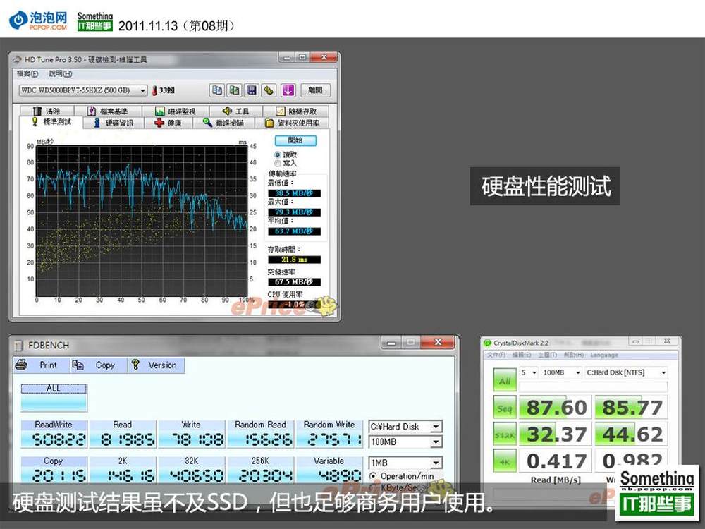Click the All button in CrystalDiskMark

pyautogui.click(x=505, y=381)
